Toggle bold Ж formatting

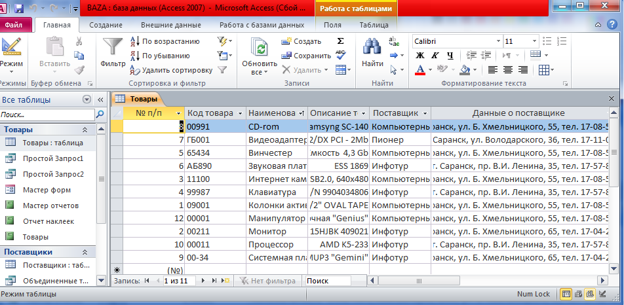tap(420, 55)
